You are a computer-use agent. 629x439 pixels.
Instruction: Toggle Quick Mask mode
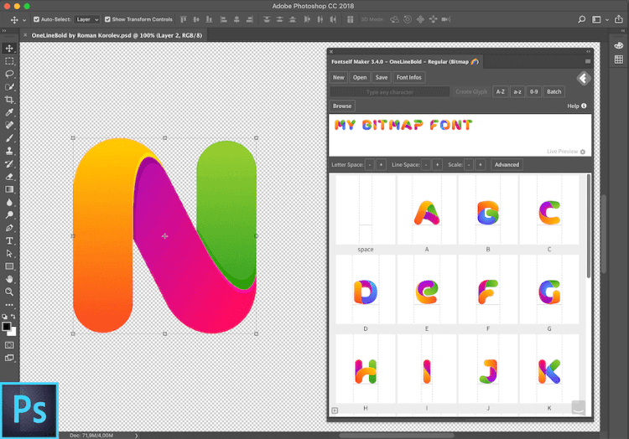pos(9,344)
